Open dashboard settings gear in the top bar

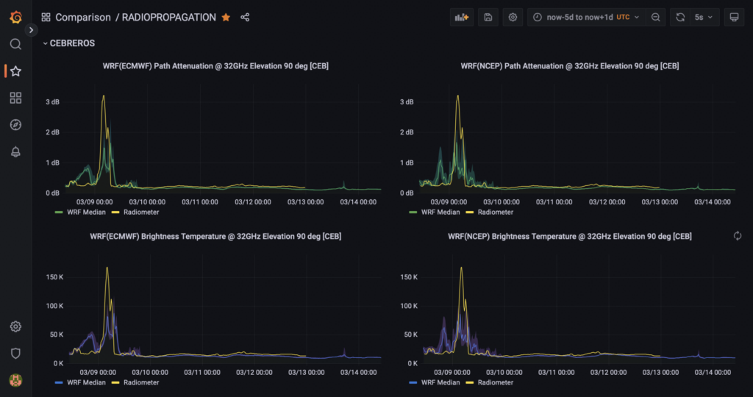[513, 18]
